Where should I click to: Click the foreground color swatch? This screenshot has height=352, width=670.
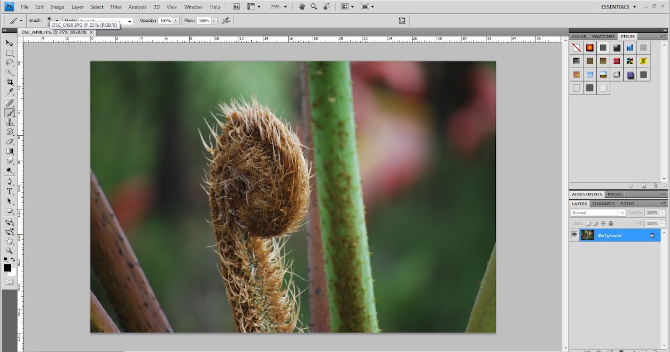(x=7, y=268)
